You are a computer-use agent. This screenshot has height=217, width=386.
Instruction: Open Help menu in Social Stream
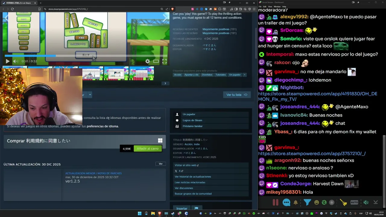click(284, 6)
